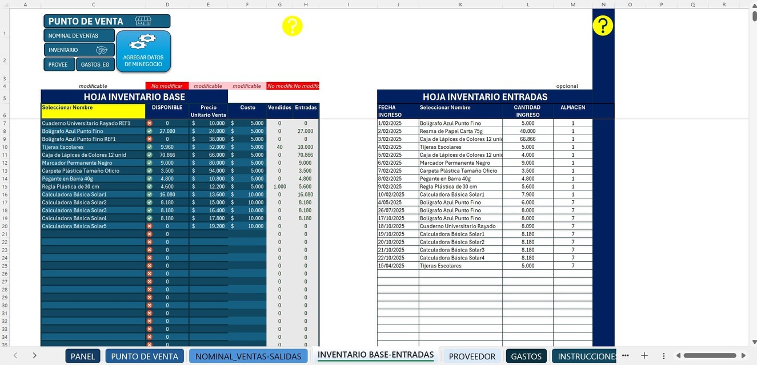Switch to the PROVEEDOR sheet tab

[472, 356]
